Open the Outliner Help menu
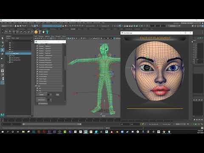Screen dimensions: 204x153 [17, 38]
